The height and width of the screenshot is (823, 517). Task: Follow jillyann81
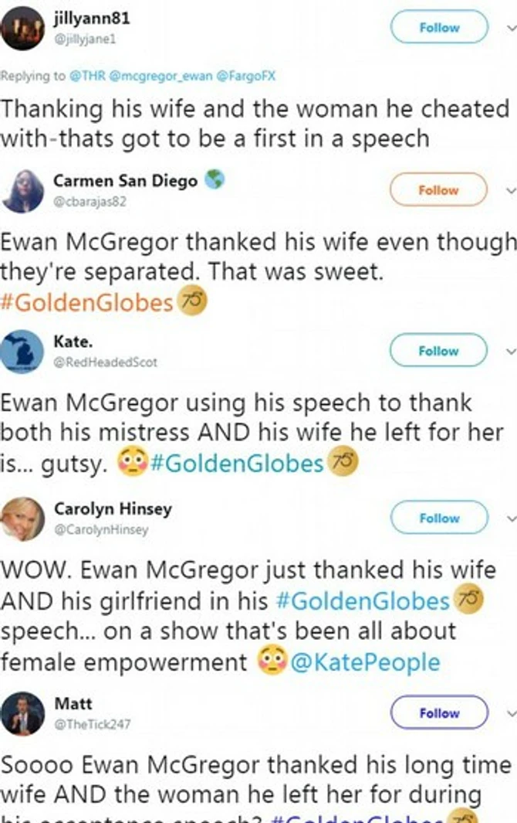pos(439,27)
